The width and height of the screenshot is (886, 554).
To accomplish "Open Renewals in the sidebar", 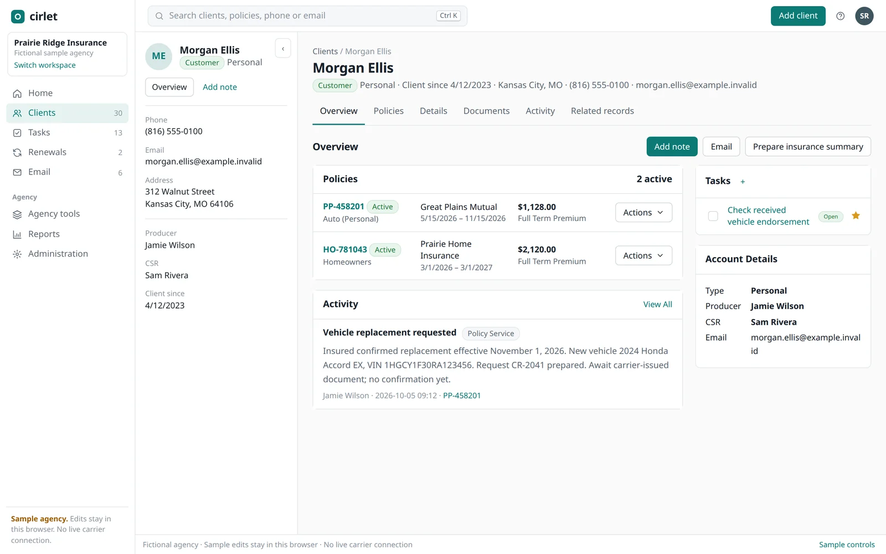I will pos(67,152).
